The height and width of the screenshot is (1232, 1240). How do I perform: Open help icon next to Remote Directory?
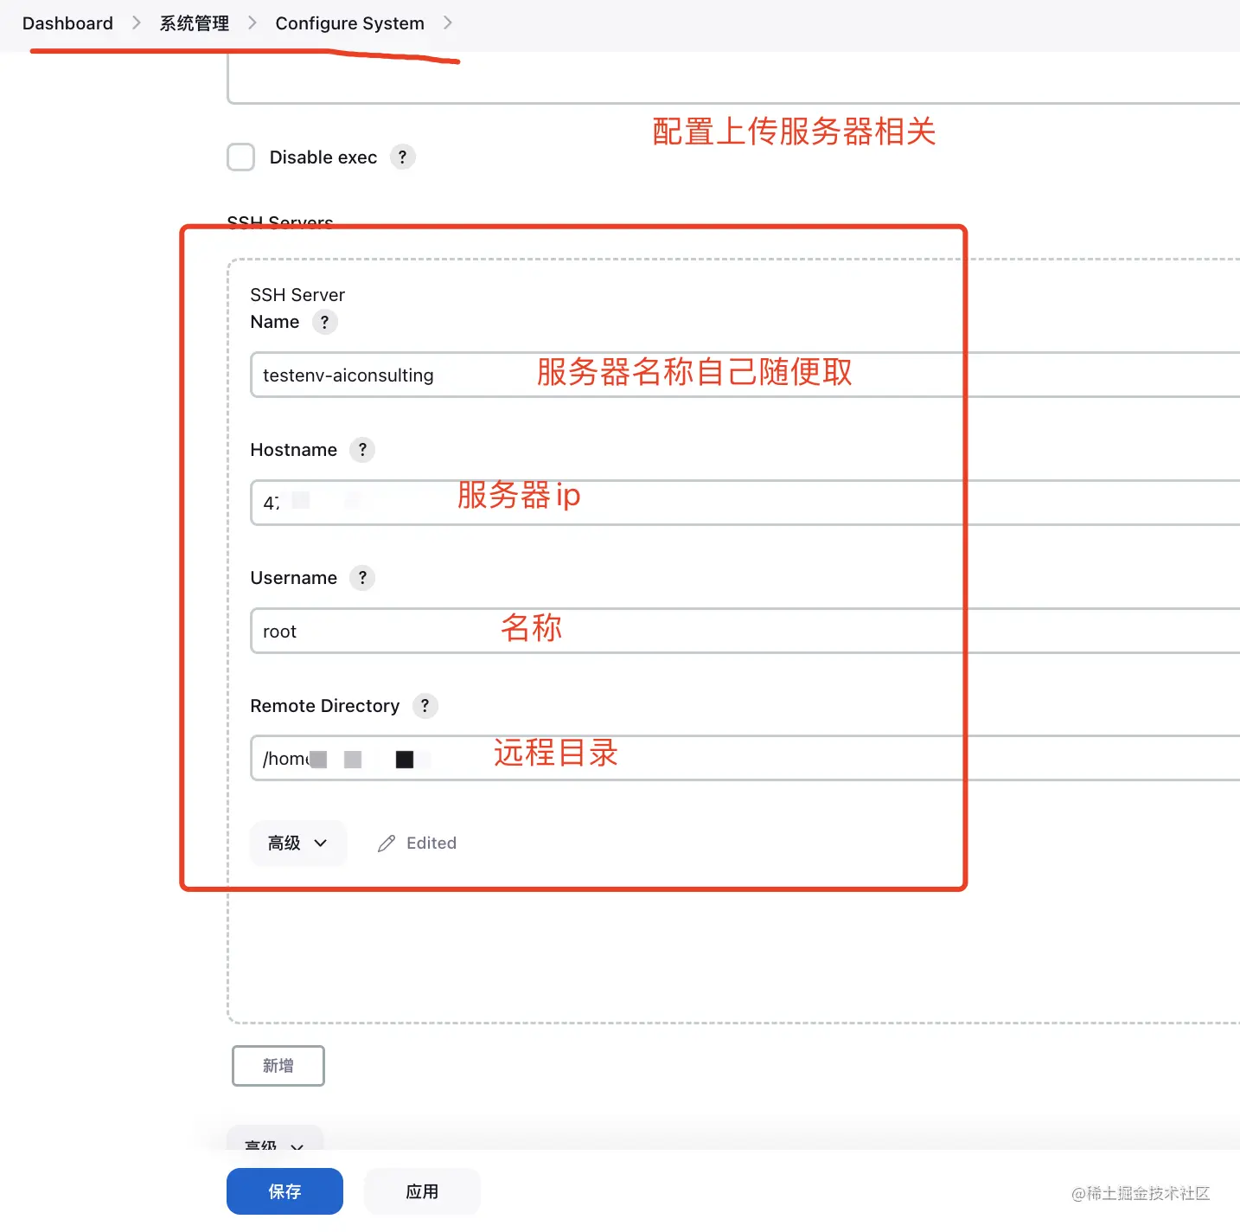[x=425, y=706]
